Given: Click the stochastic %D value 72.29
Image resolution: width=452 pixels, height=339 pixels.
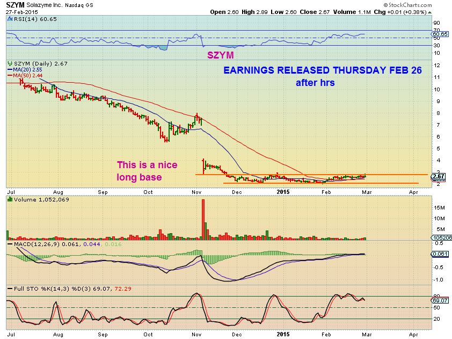Looking at the screenshot, I should click(123, 288).
